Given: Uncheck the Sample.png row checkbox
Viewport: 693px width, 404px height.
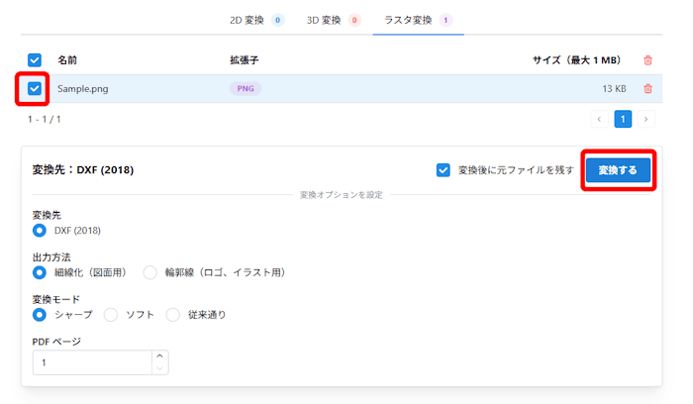Looking at the screenshot, I should [x=35, y=88].
